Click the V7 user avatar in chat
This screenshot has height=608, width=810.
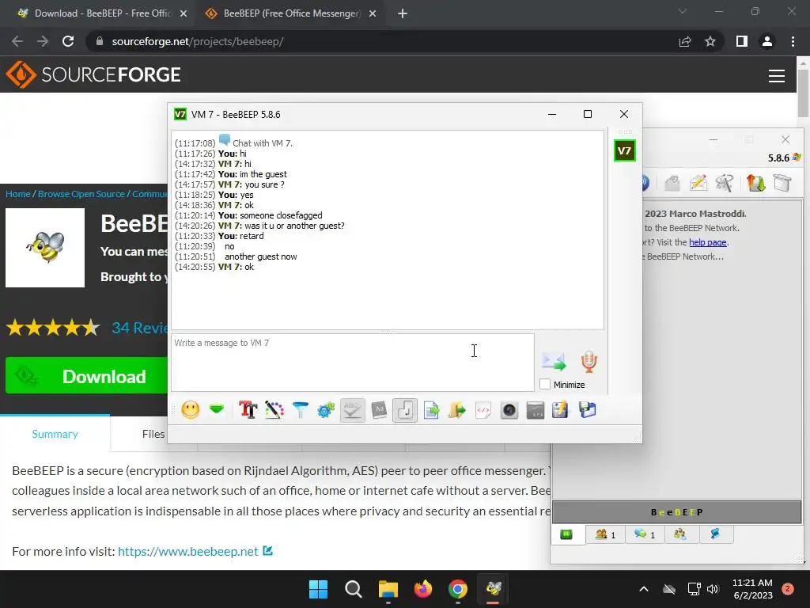[x=625, y=151]
